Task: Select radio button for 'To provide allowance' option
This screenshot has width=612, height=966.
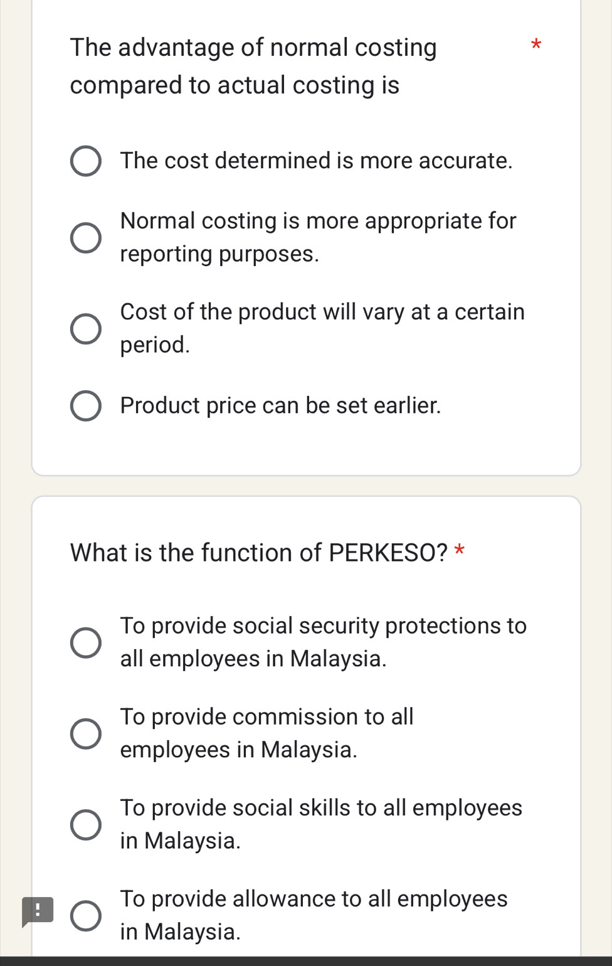Action: (86, 916)
